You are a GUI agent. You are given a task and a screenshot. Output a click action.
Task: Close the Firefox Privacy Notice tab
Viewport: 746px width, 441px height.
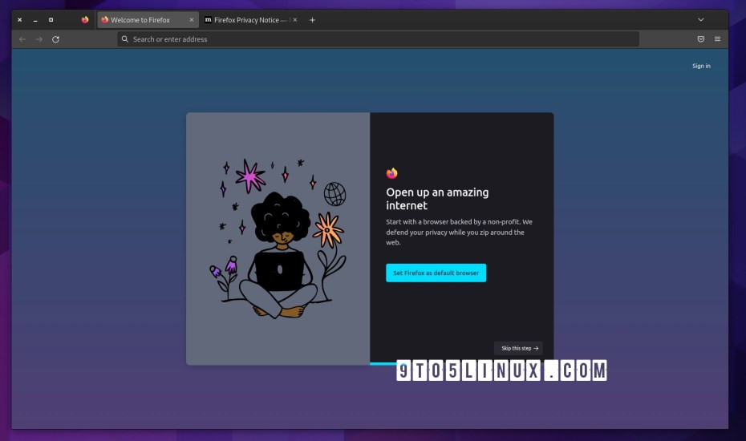(295, 20)
